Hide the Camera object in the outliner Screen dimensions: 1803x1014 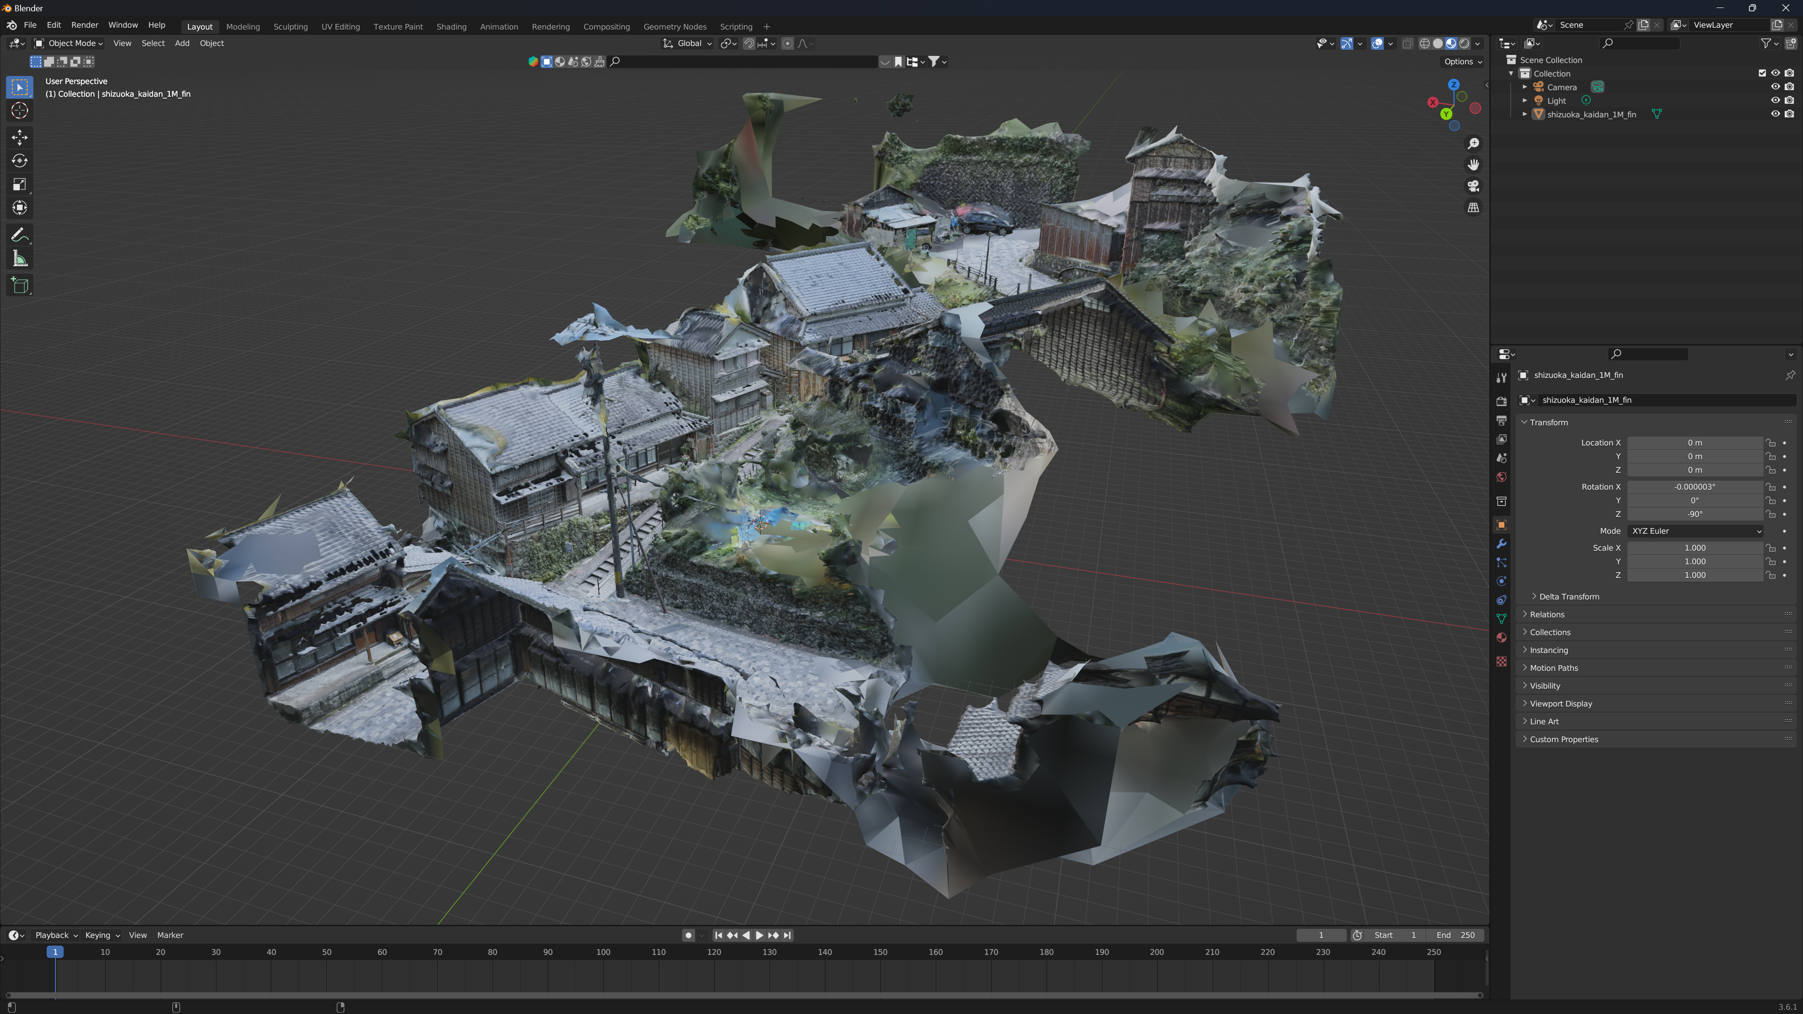coord(1775,87)
